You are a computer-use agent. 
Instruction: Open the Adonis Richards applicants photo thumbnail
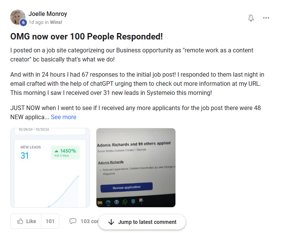coord(136,168)
